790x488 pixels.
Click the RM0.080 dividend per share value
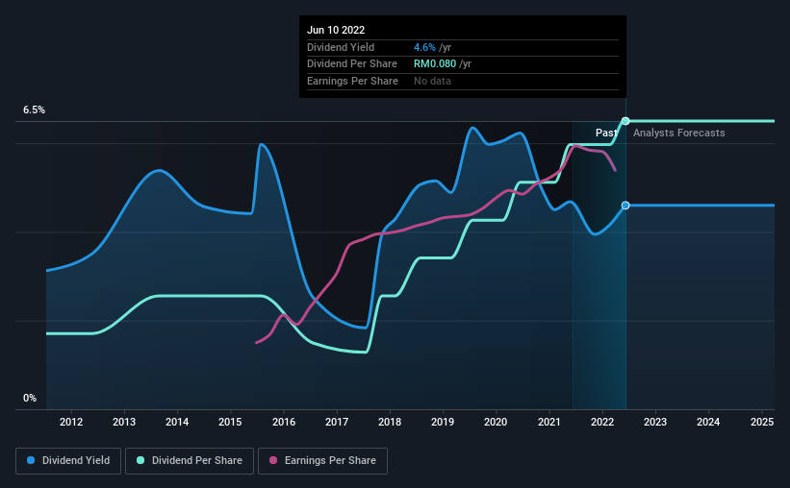click(435, 64)
